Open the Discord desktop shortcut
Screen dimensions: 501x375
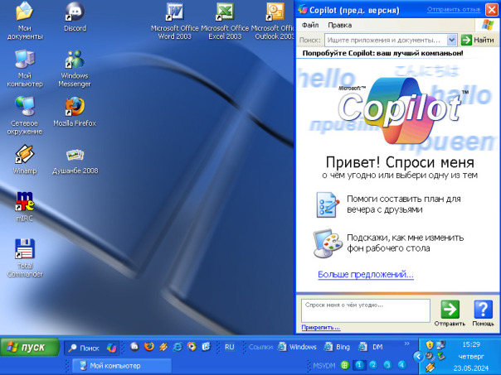click(x=75, y=17)
